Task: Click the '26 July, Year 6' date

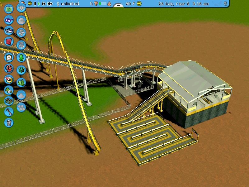Action: point(174,4)
